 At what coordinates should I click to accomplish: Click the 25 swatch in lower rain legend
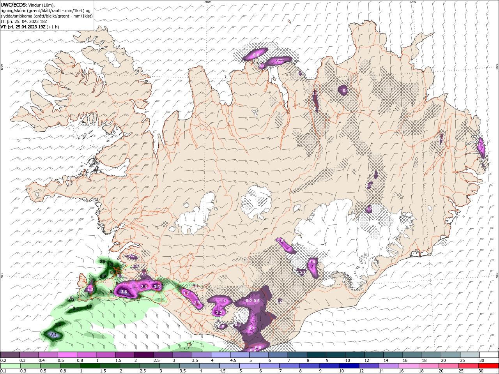coord(469,366)
